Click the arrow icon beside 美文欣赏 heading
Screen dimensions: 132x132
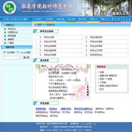point(35,60)
